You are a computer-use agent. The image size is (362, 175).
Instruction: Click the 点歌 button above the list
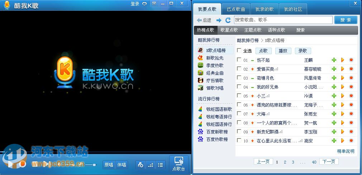[x=263, y=51]
